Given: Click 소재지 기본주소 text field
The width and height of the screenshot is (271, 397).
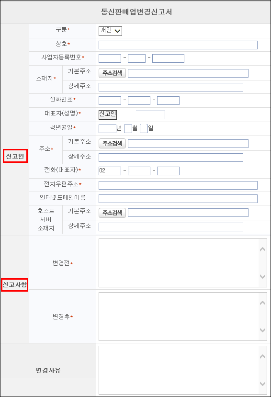Looking at the screenshot, I should 188,73.
